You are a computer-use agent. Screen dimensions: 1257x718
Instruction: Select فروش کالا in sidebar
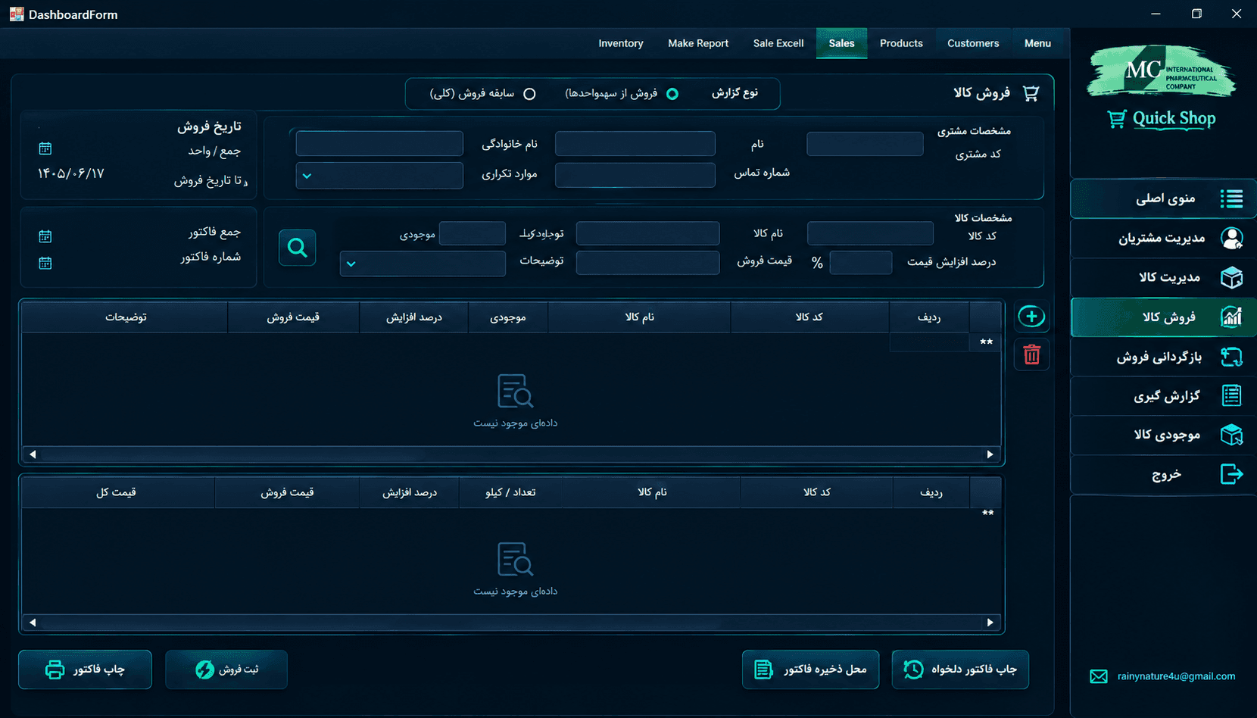point(1163,317)
